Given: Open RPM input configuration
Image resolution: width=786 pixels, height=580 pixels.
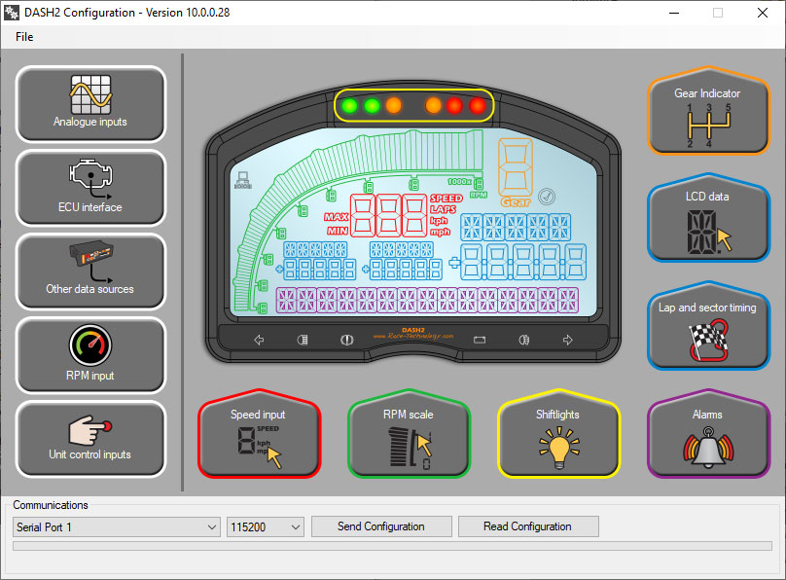Looking at the screenshot, I should [x=90, y=355].
